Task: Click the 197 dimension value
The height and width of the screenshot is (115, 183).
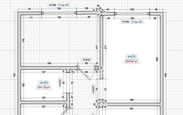Action: [132, 109]
